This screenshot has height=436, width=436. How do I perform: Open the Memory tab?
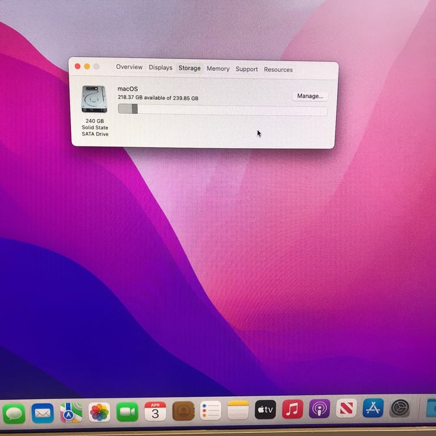tap(218, 69)
